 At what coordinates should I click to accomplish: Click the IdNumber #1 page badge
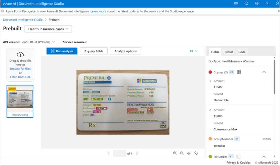point(231,157)
